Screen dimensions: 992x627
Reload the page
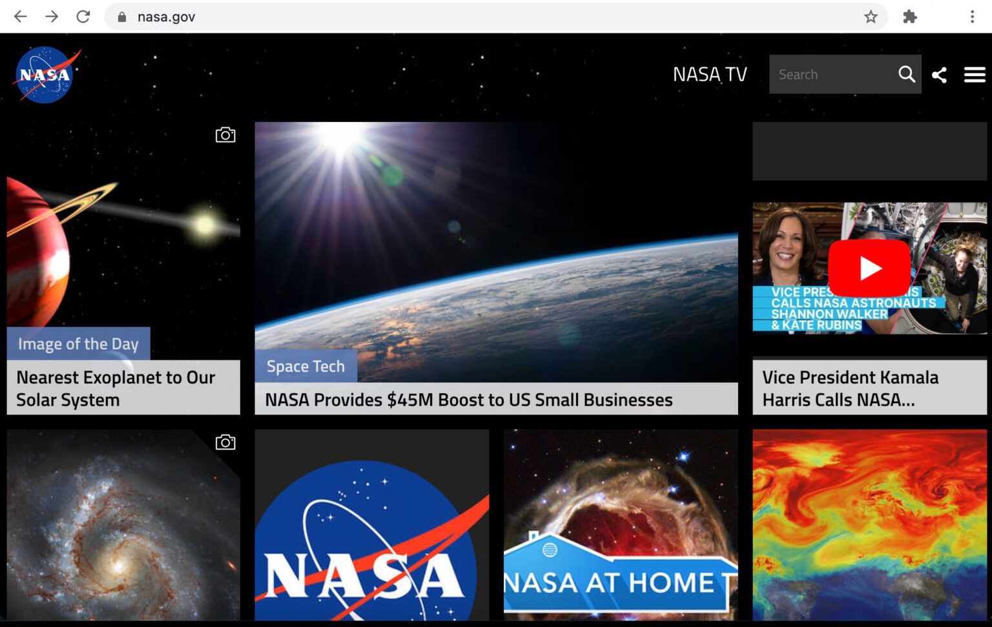[x=83, y=17]
